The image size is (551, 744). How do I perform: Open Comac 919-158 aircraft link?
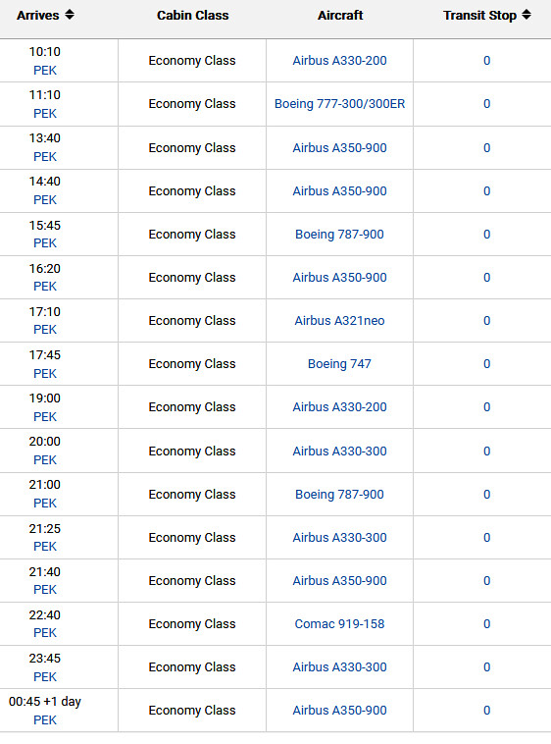tap(339, 624)
